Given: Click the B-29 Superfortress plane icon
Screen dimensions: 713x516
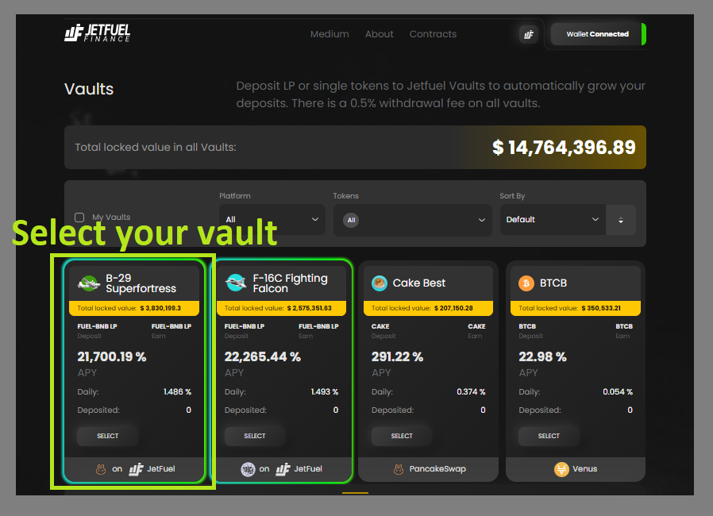Looking at the screenshot, I should 89,283.
